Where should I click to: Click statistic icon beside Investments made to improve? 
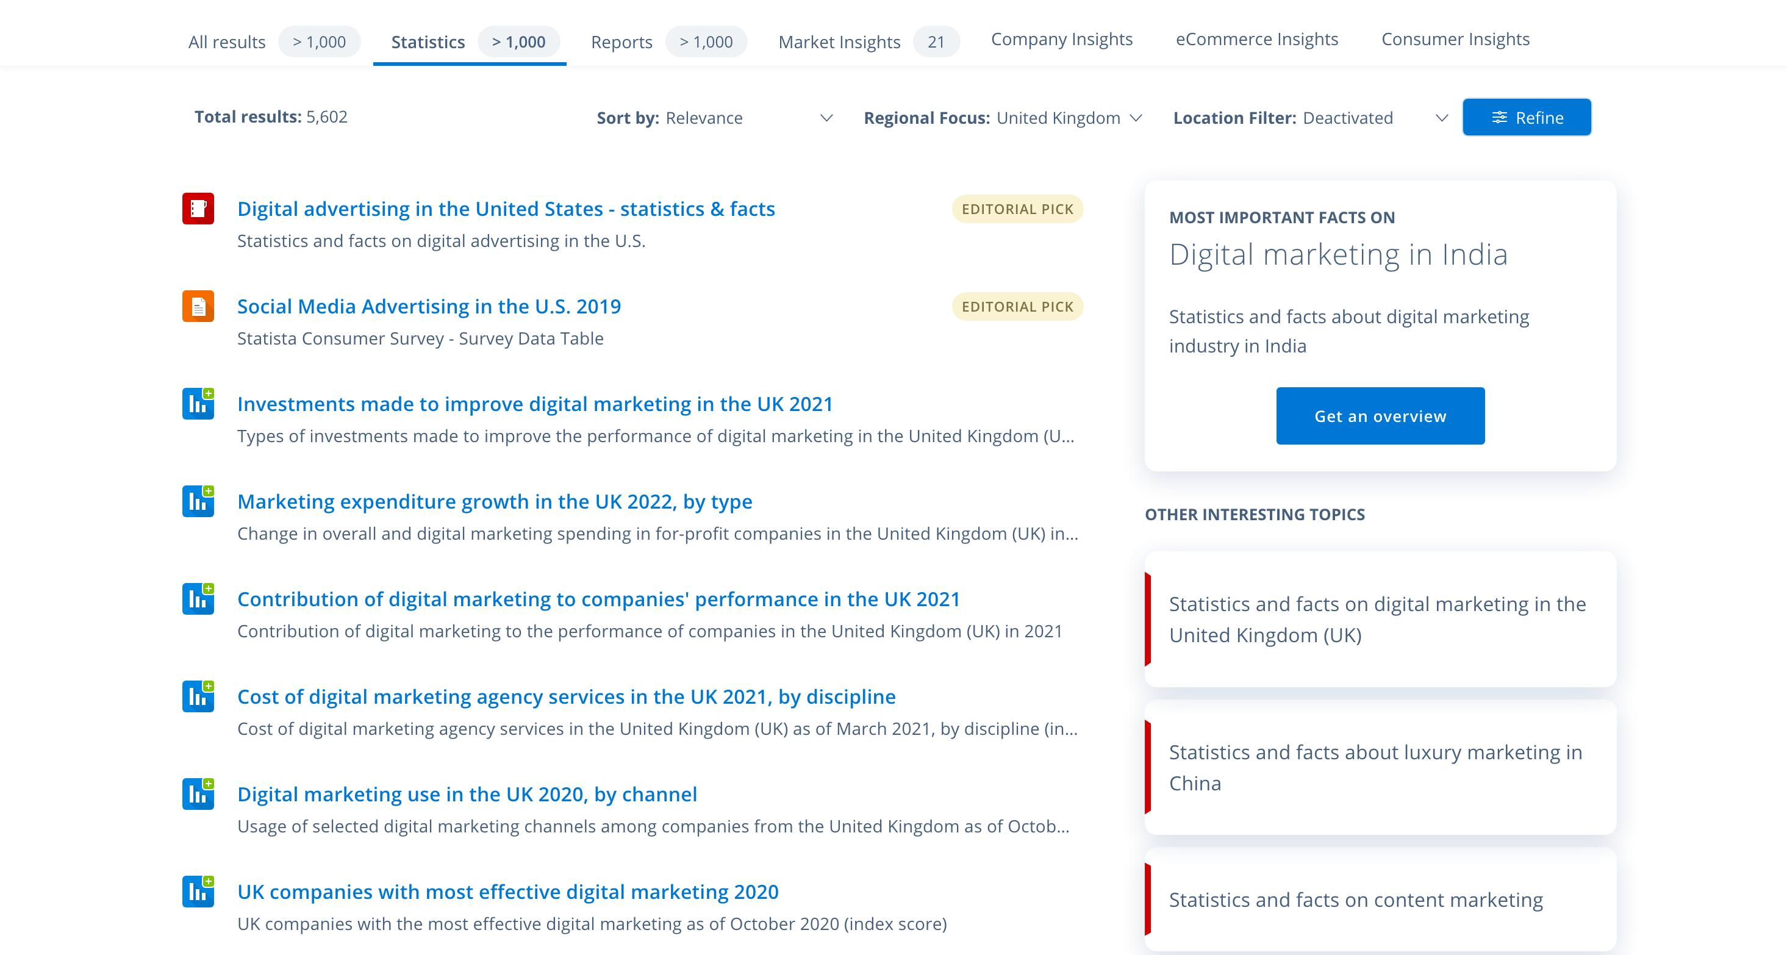(x=198, y=404)
